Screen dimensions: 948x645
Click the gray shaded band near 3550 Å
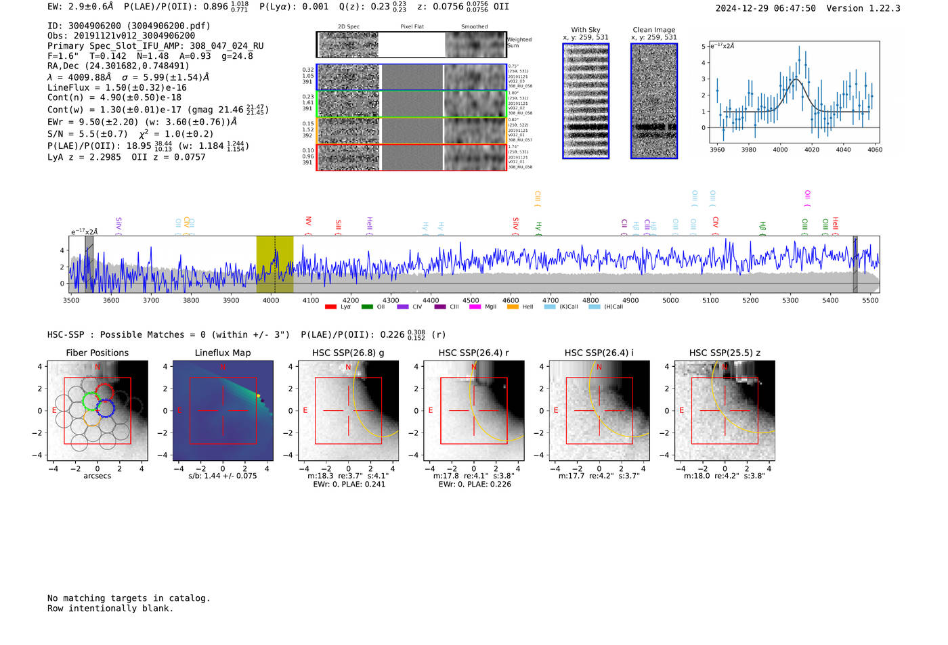[x=89, y=264]
